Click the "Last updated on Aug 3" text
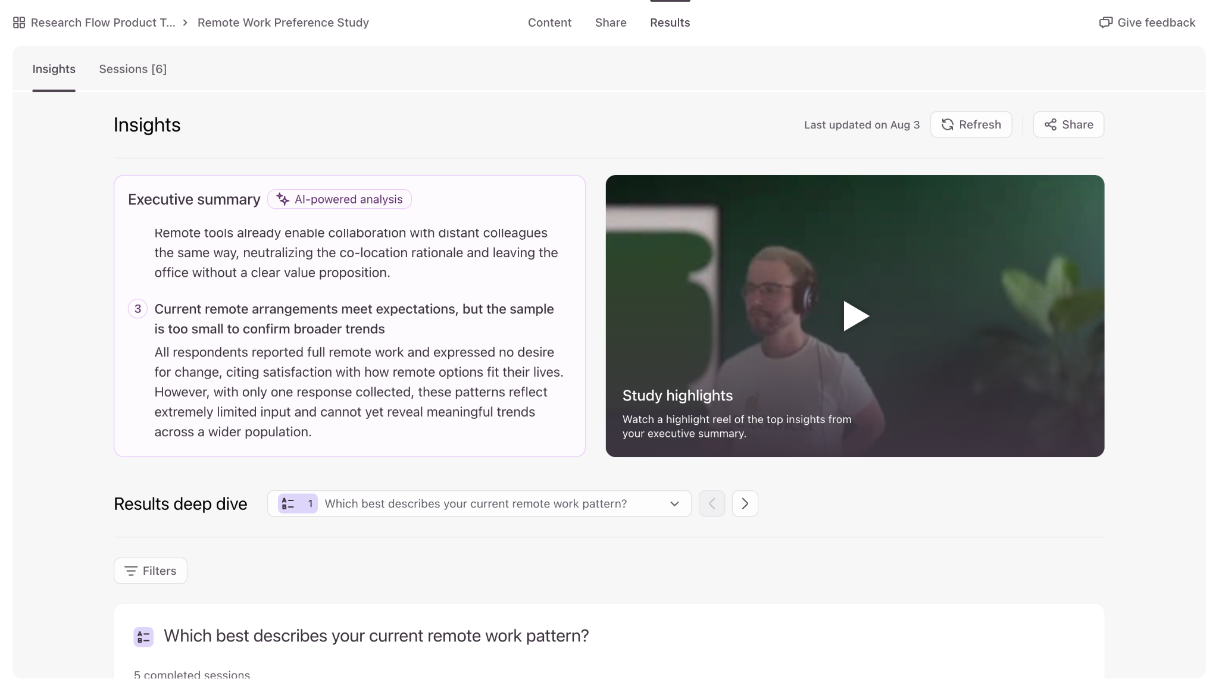 862,125
